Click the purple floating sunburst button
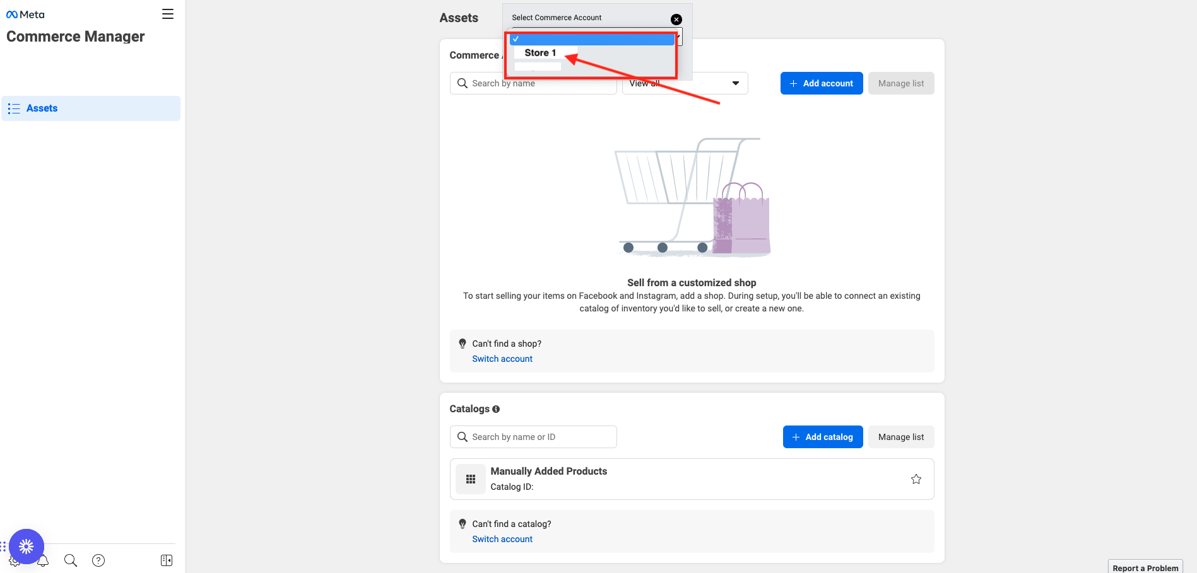 27,546
